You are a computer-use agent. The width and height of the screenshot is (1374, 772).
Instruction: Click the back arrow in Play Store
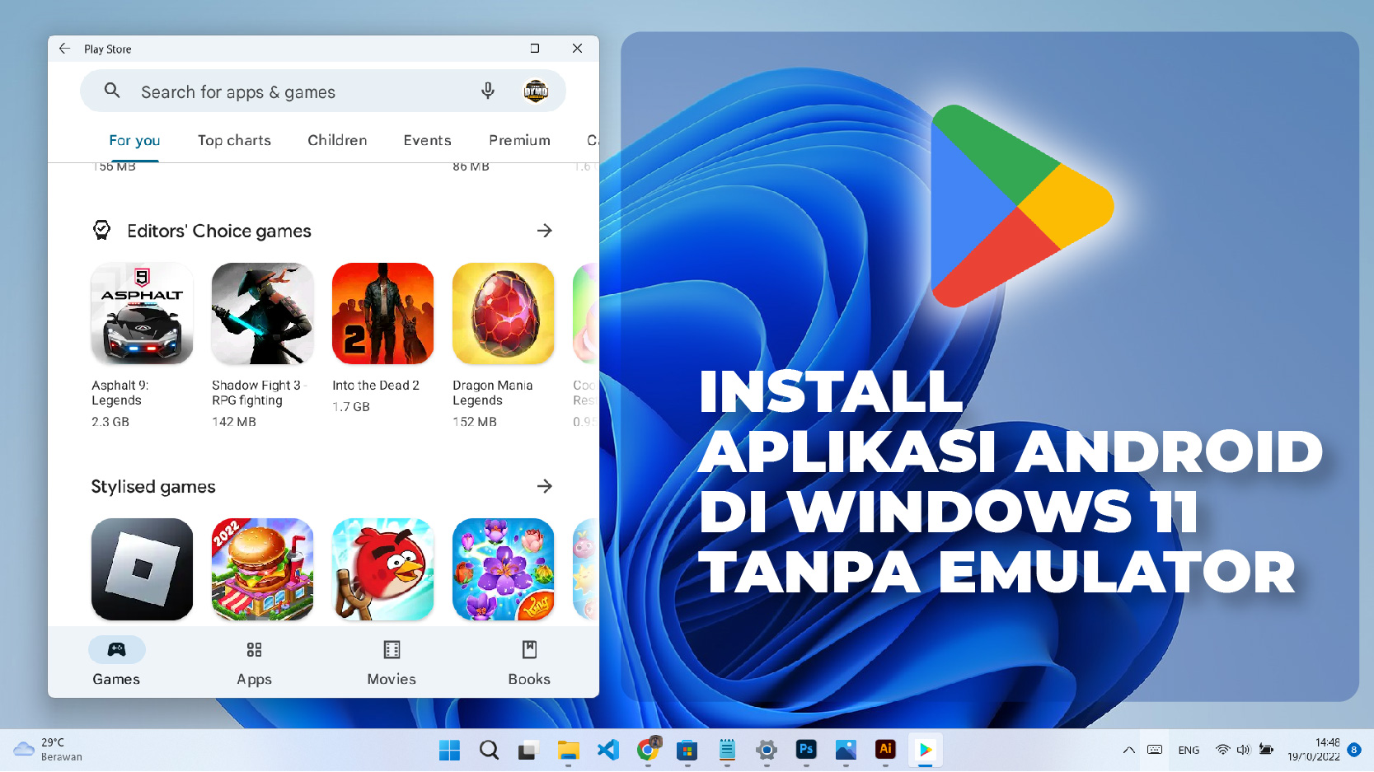65,49
